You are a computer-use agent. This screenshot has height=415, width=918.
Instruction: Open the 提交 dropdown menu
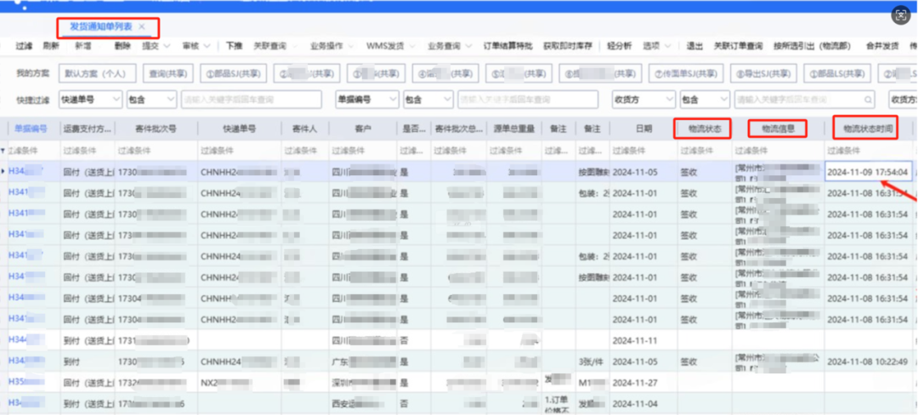(x=156, y=46)
